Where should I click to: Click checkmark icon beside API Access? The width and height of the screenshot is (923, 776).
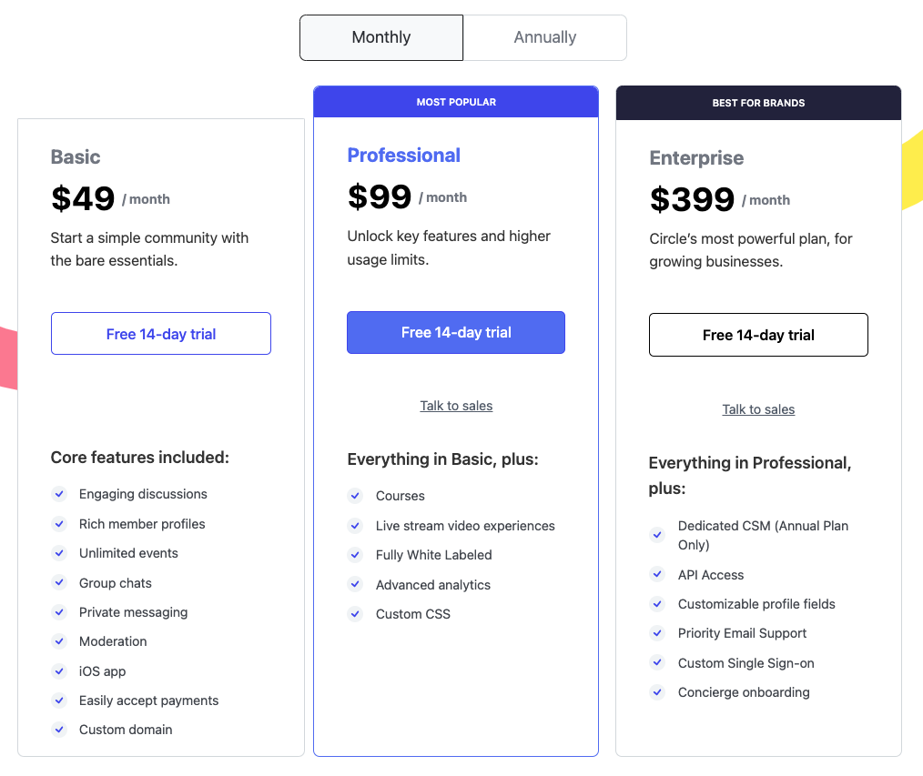tap(657, 574)
